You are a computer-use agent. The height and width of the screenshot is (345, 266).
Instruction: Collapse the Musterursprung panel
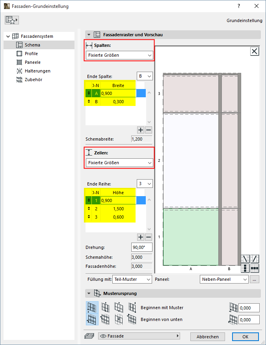tap(89, 293)
